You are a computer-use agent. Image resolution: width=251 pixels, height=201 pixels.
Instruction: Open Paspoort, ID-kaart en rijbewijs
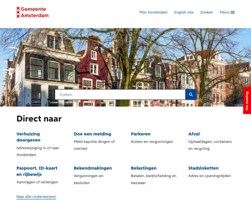(x=37, y=171)
